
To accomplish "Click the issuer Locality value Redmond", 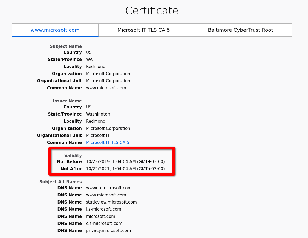I will pyautogui.click(x=96, y=121).
